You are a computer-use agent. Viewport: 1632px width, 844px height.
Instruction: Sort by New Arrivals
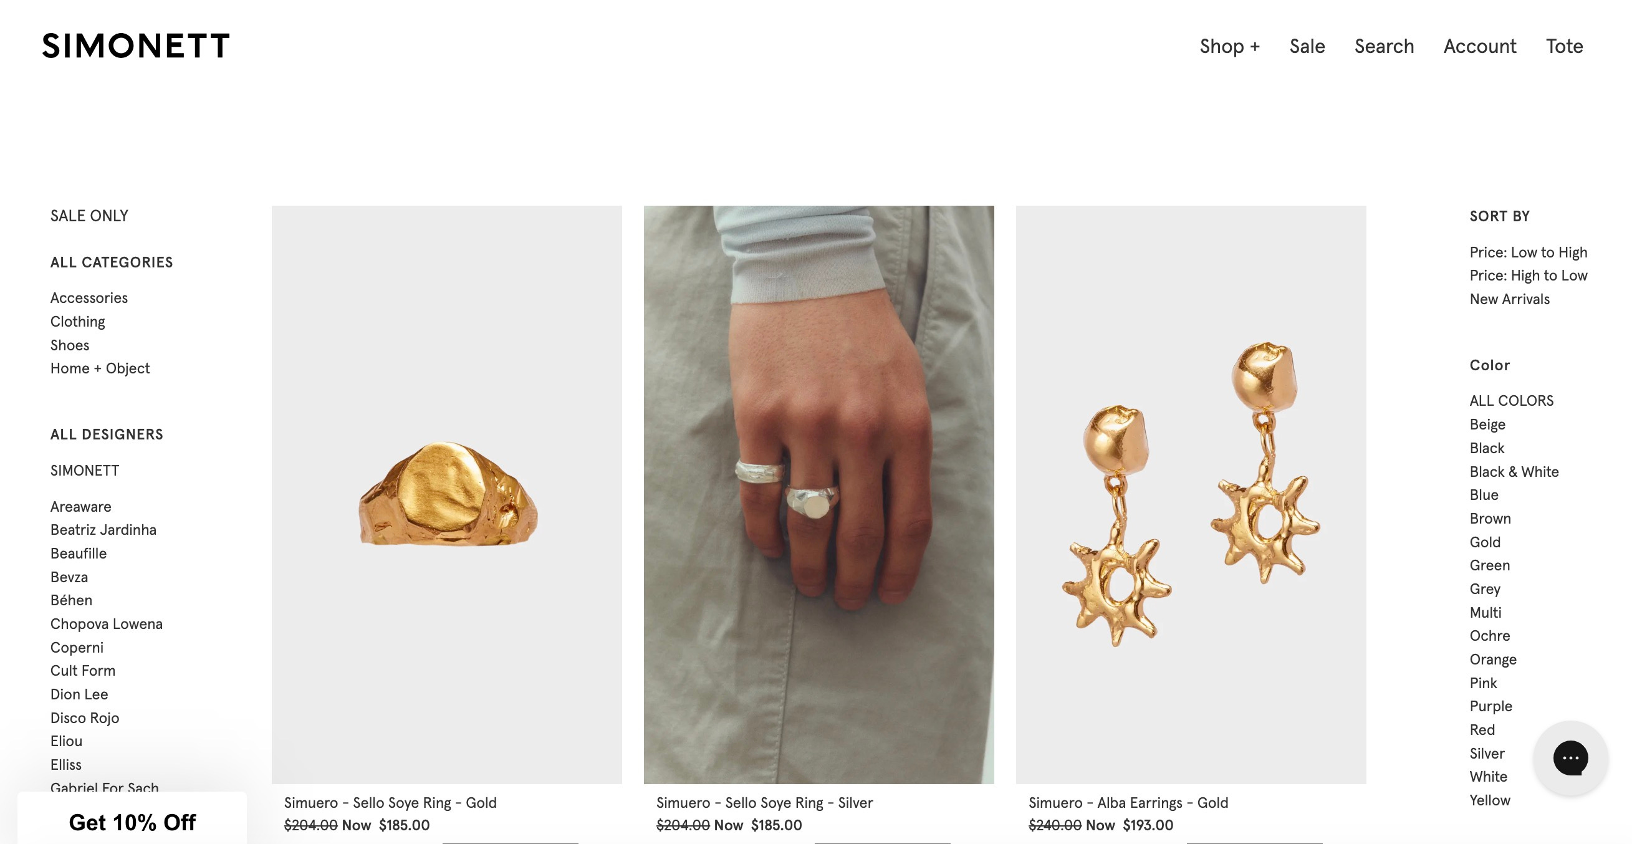click(x=1509, y=299)
